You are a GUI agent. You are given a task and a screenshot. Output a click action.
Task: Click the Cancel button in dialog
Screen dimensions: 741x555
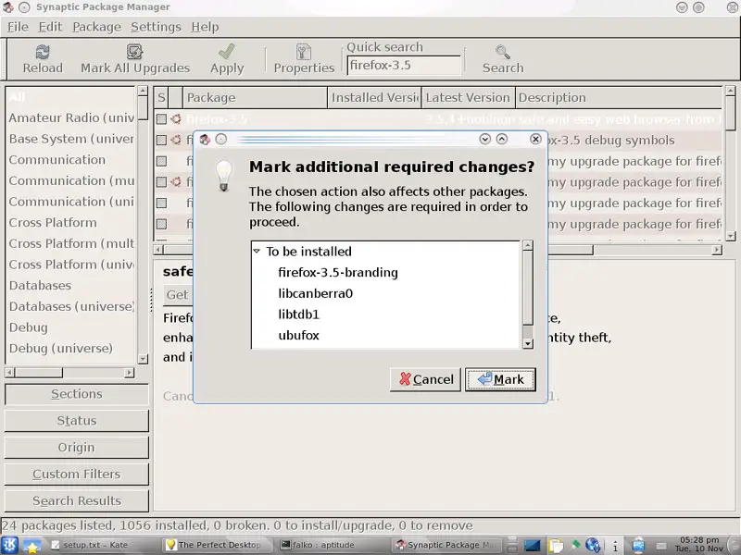(425, 379)
